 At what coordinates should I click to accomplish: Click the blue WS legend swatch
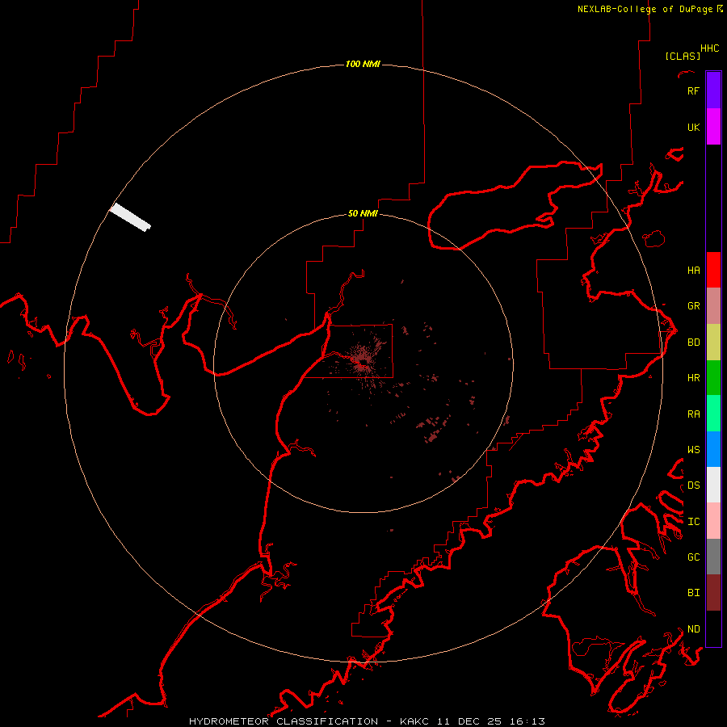pos(713,449)
